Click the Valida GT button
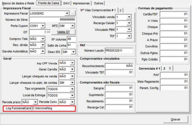The height and width of the screenshot is (125, 192). tap(66, 32)
